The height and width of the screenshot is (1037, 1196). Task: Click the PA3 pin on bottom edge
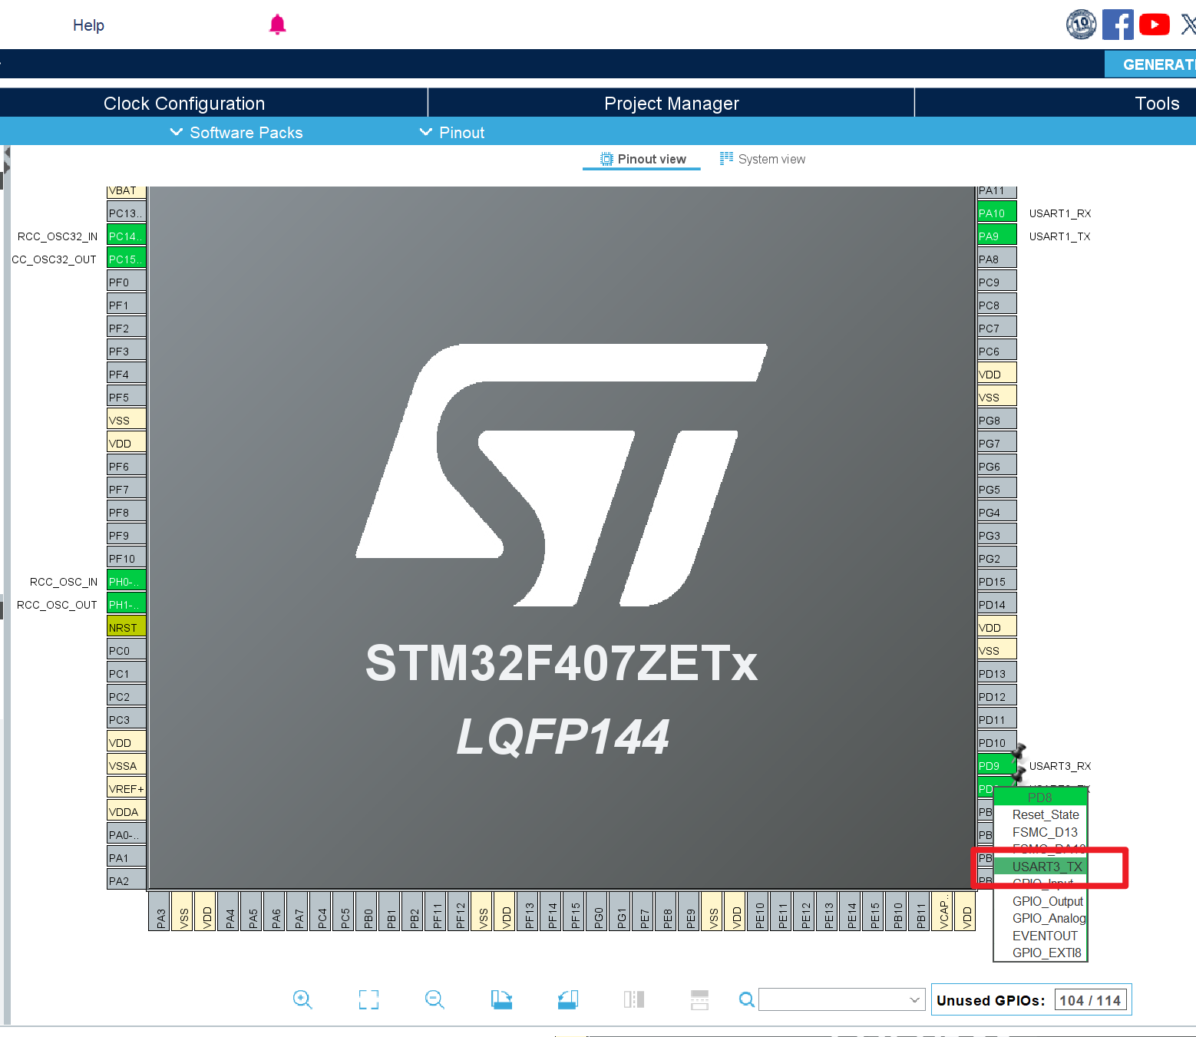[160, 911]
